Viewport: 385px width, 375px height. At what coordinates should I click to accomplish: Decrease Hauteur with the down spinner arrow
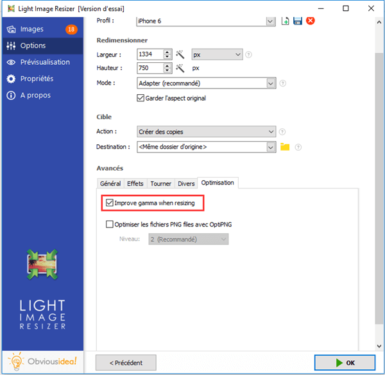tap(167, 71)
